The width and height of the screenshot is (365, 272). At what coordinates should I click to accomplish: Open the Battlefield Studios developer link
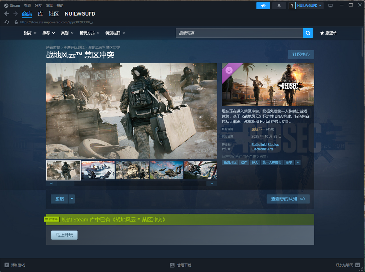point(265,145)
